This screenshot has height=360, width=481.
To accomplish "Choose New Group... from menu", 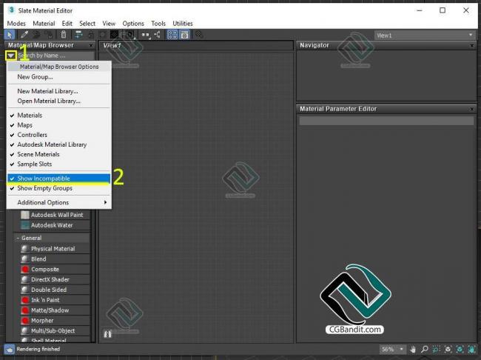I will [58, 77].
